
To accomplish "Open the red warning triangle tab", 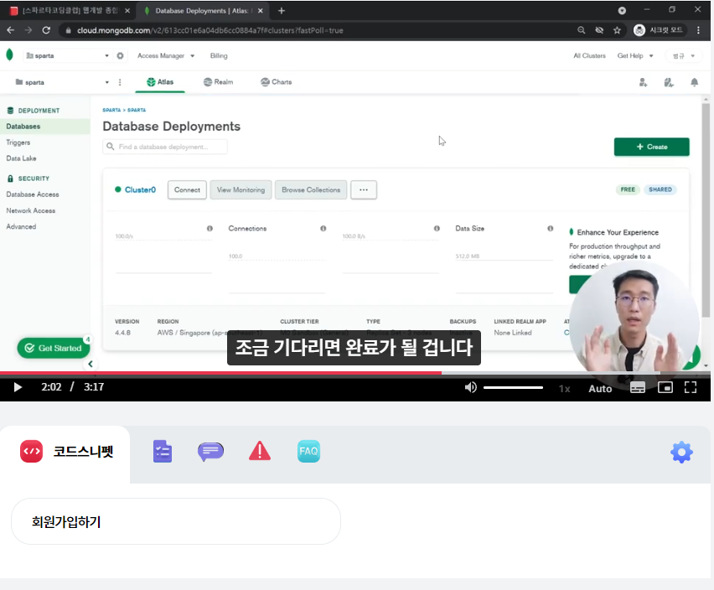I will tap(260, 451).
